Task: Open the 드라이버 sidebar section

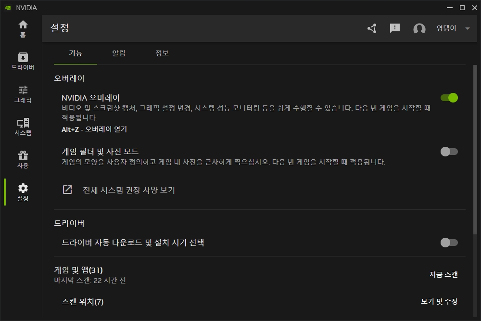Action: pyautogui.click(x=23, y=62)
